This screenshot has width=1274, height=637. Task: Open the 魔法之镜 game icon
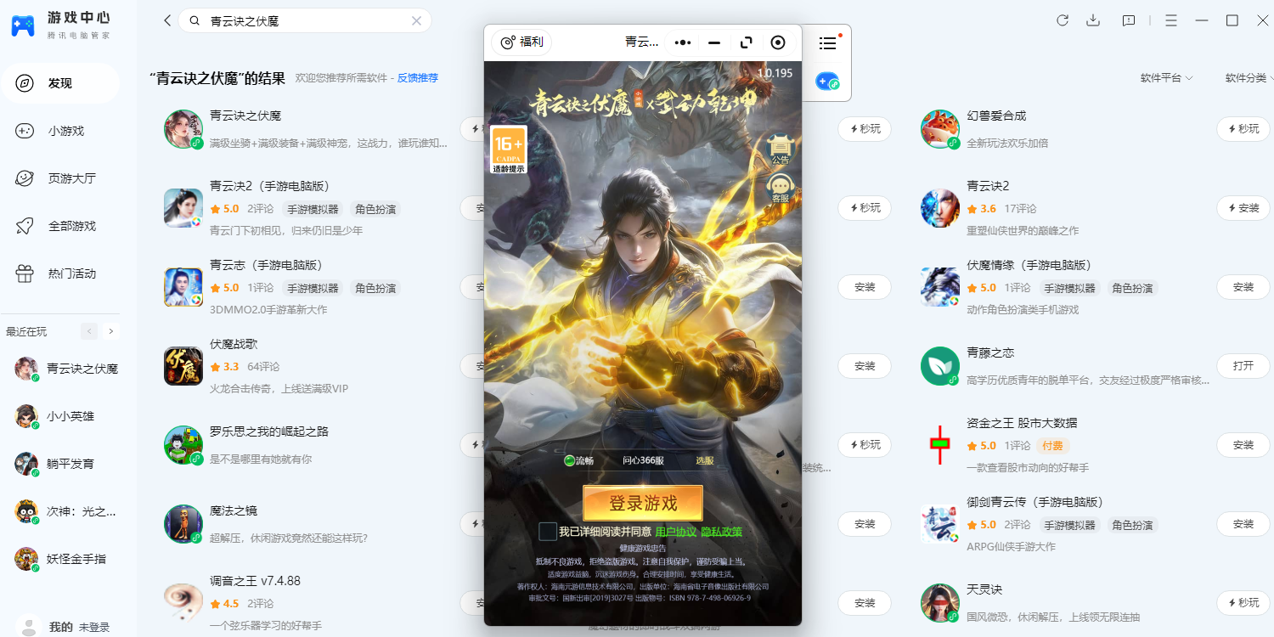click(183, 524)
